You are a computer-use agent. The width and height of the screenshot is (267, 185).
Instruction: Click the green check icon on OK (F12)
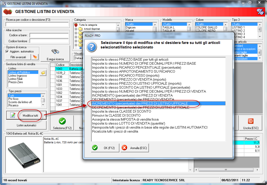click(x=95, y=148)
